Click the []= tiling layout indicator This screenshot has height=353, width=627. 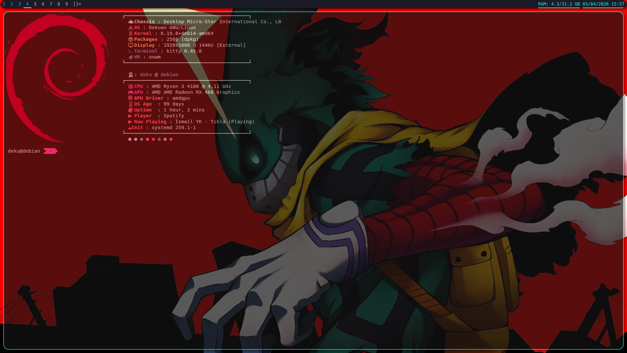coord(77,4)
